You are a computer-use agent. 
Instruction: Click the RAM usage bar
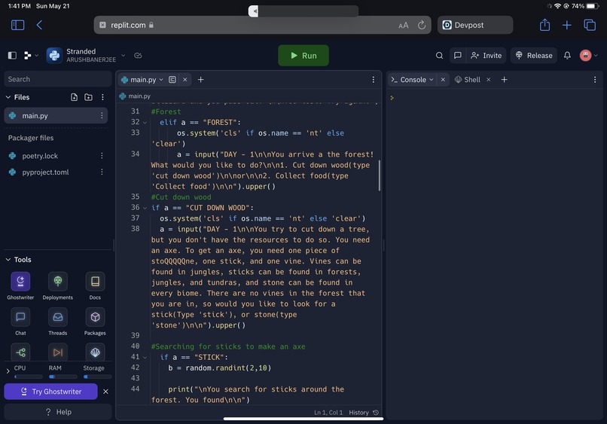(x=63, y=377)
